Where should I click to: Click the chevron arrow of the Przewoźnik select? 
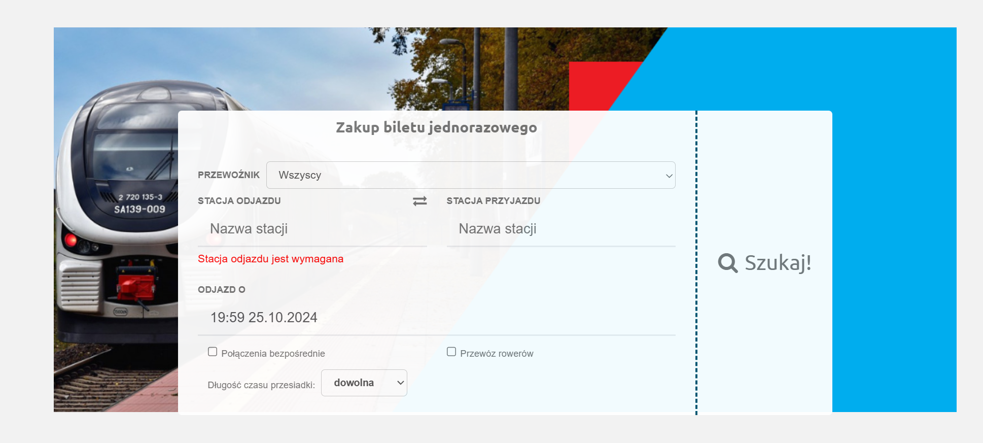(x=669, y=176)
